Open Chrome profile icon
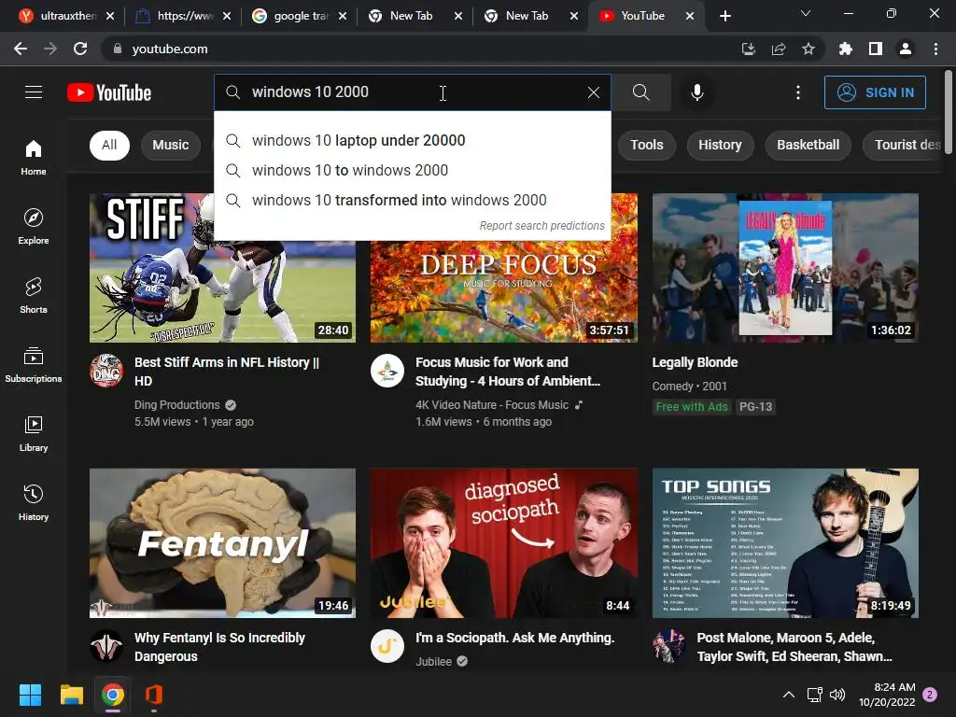 click(906, 49)
